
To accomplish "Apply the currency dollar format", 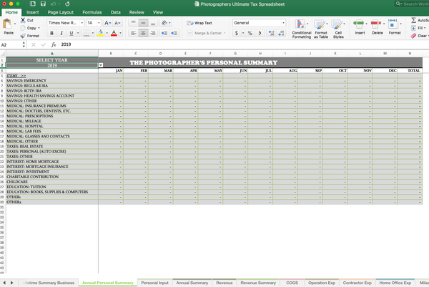I will point(237,33).
